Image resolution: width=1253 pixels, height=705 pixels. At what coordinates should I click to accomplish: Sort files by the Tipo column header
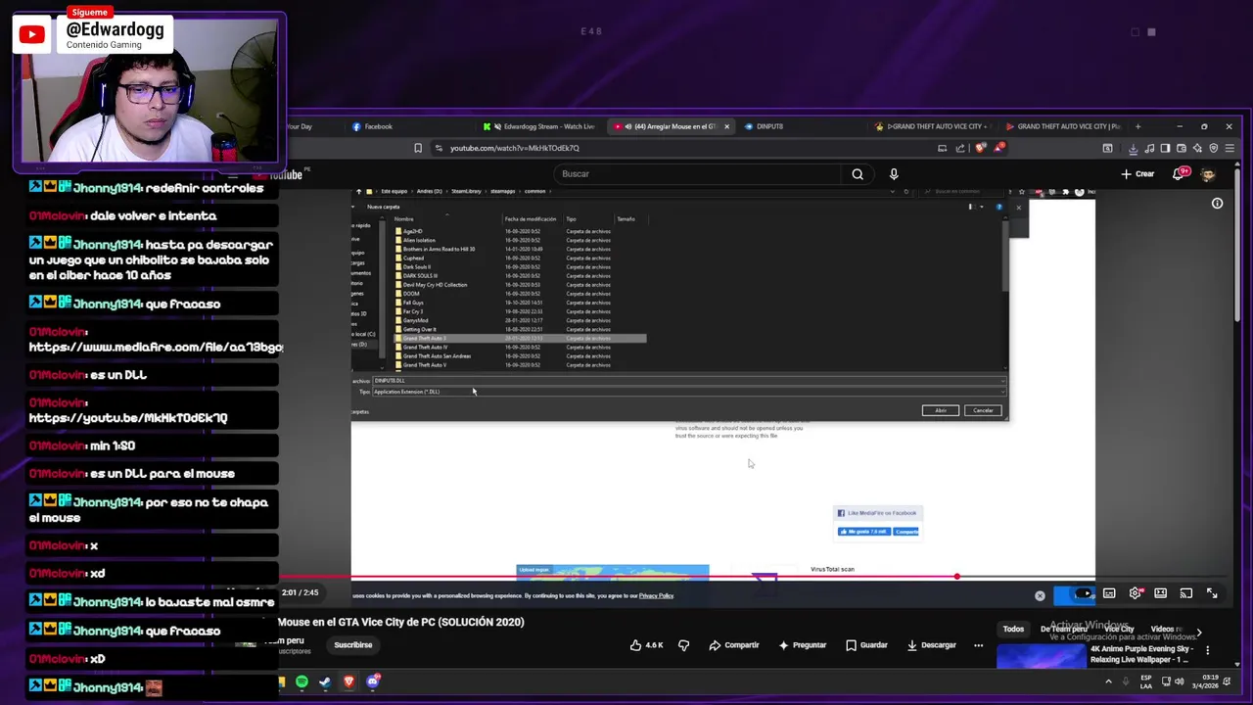coord(571,219)
